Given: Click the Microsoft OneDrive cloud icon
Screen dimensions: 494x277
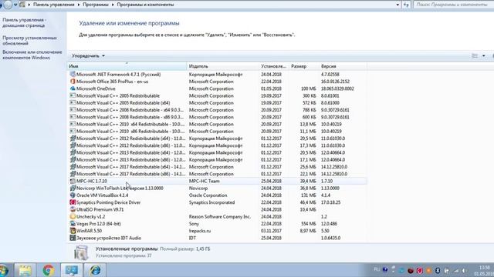Looking at the screenshot, I should [x=73, y=88].
